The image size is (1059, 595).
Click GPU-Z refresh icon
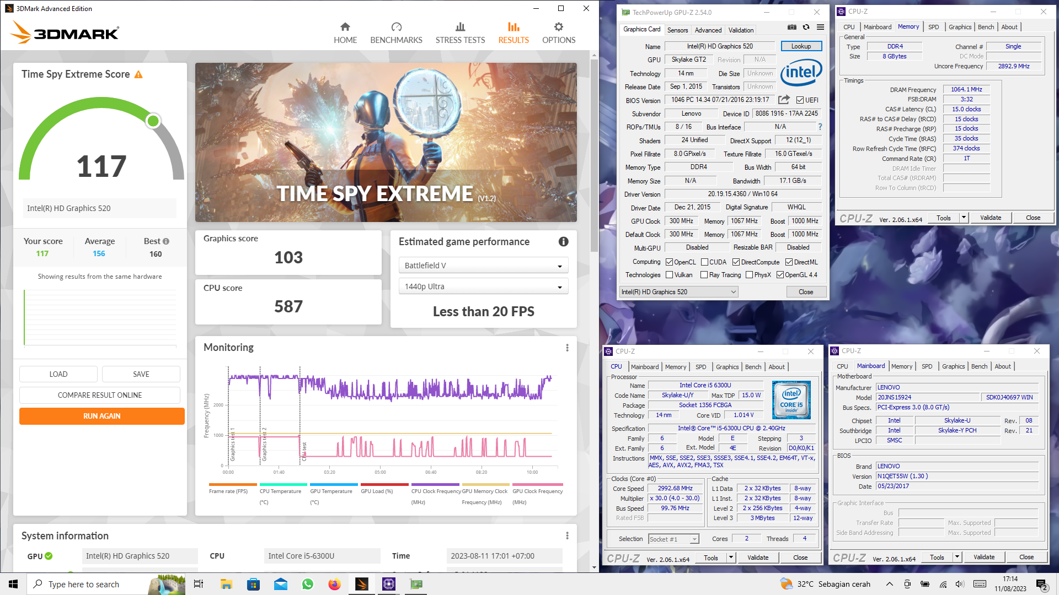coord(806,28)
